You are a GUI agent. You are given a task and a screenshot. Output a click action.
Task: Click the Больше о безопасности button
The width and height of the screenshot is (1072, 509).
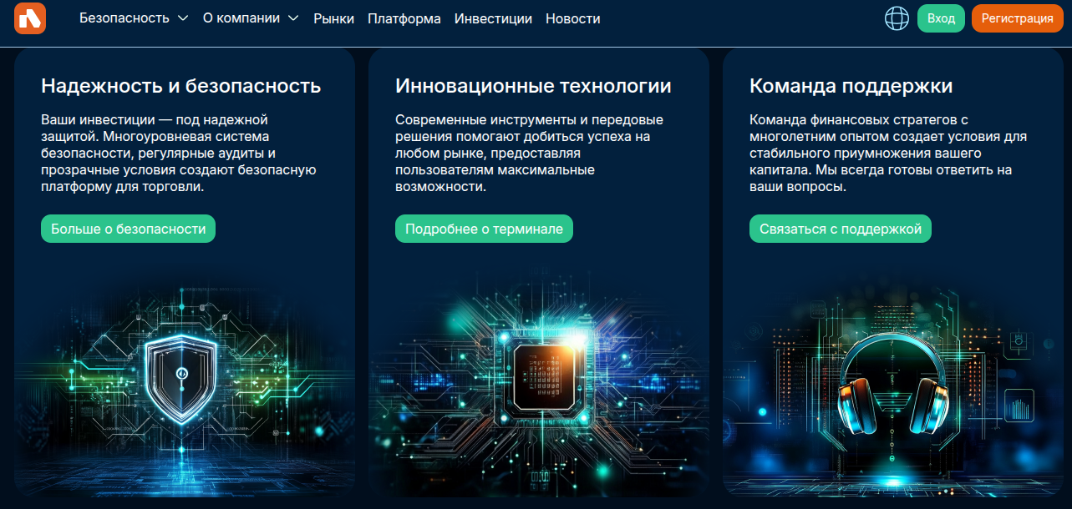click(x=128, y=229)
